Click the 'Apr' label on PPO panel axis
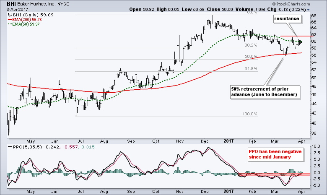 [x=301, y=192]
